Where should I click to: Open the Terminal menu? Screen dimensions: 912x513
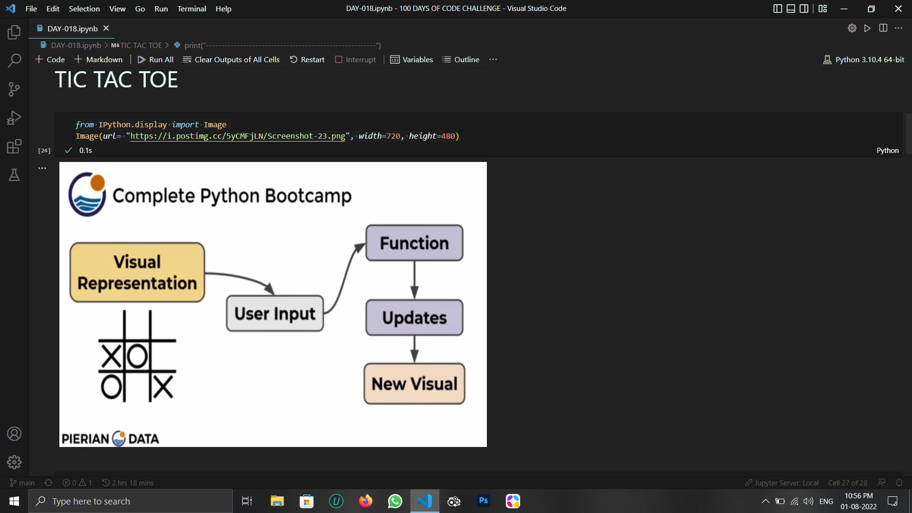pos(191,9)
